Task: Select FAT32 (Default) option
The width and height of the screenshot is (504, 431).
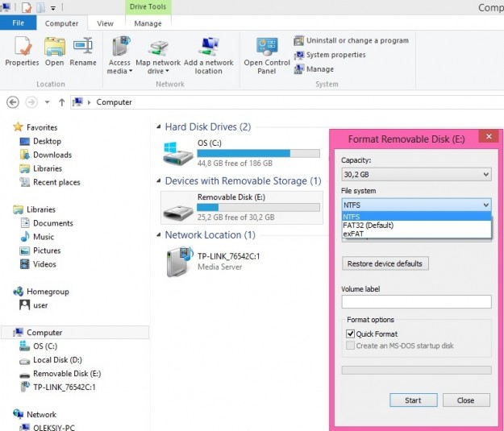Action: click(368, 226)
